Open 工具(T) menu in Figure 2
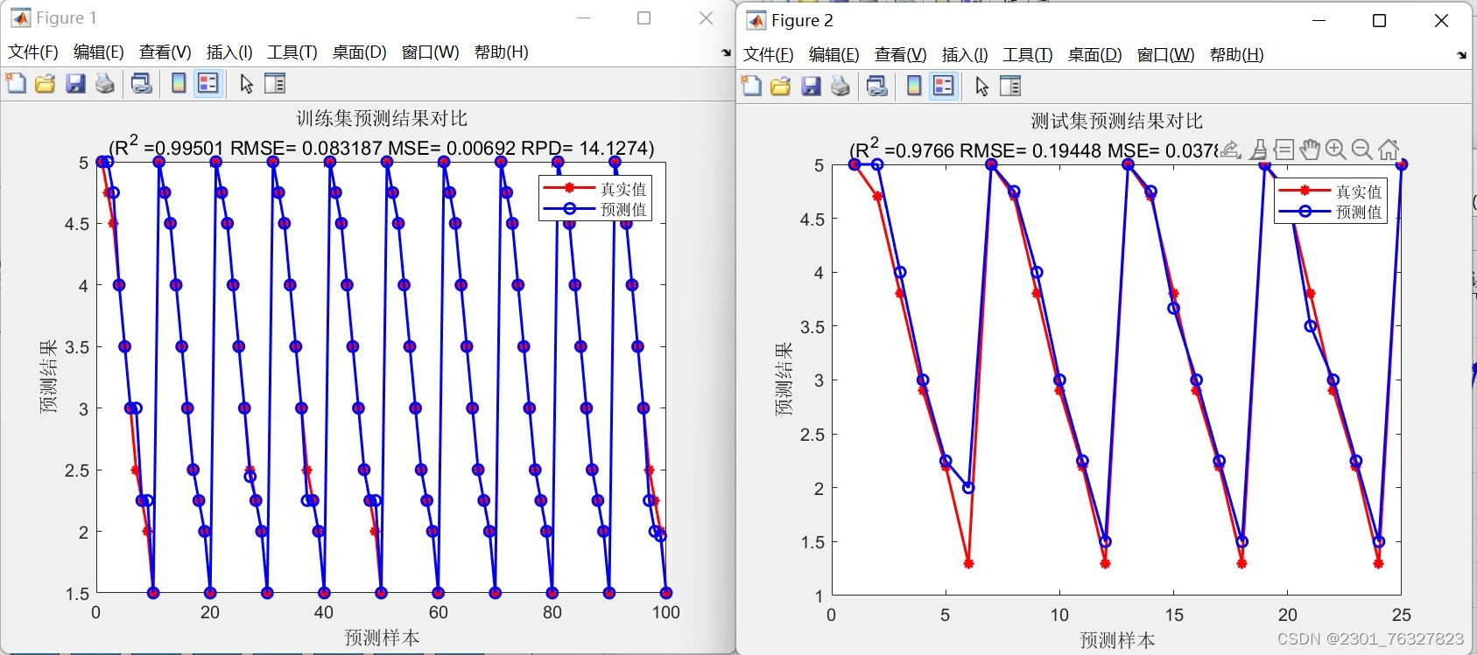The height and width of the screenshot is (655, 1477). (x=1028, y=55)
